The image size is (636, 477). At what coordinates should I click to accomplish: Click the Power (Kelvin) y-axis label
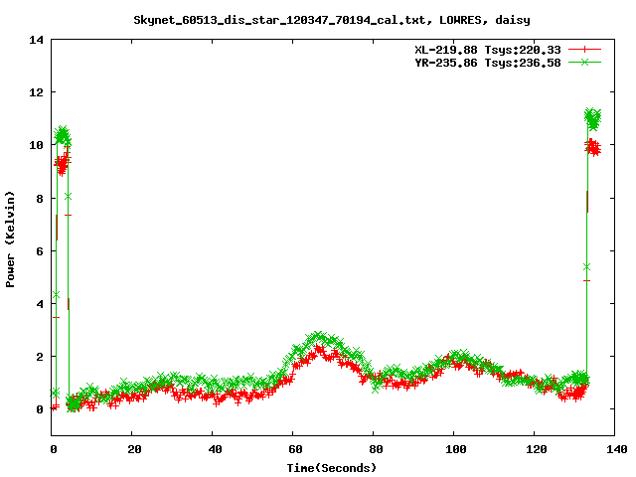[10, 239]
